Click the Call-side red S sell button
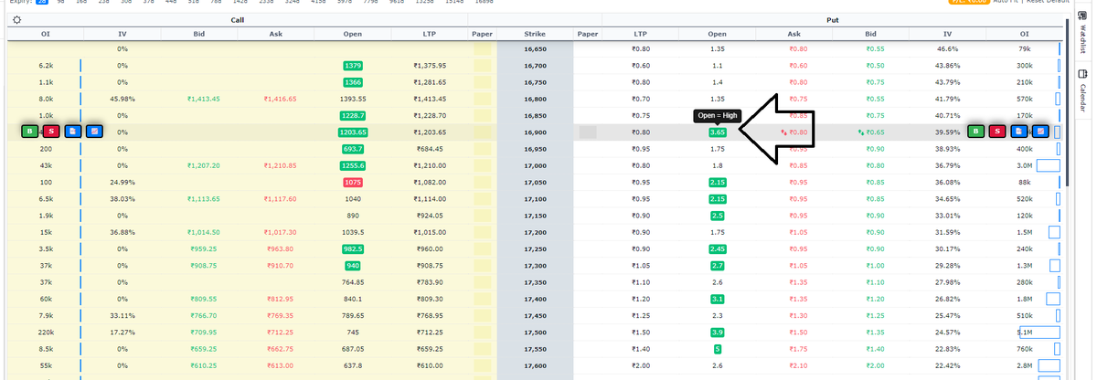Image resolution: width=1097 pixels, height=380 pixels. point(51,132)
